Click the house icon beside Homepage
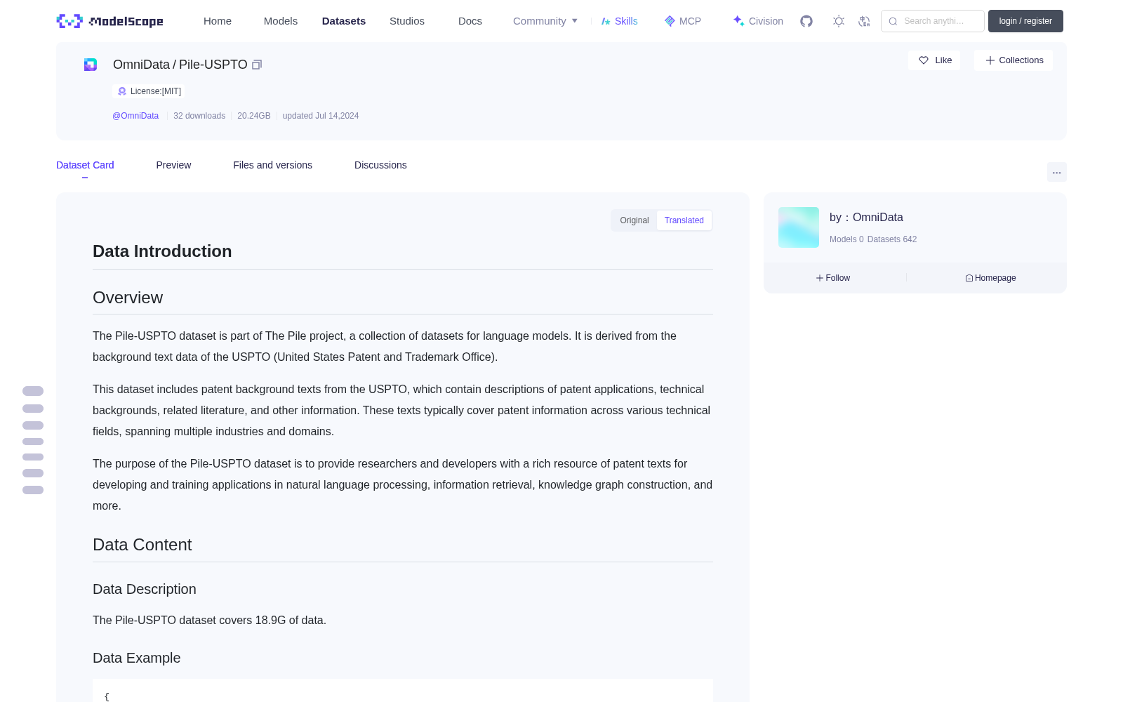1123x702 pixels. coord(969,278)
